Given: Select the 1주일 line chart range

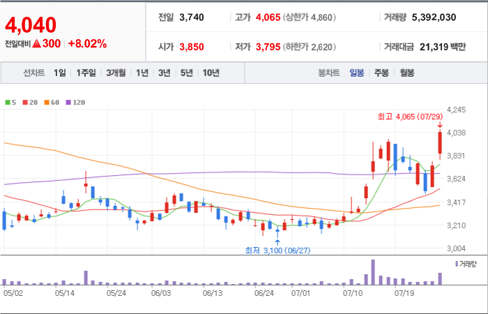Looking at the screenshot, I should point(86,73).
